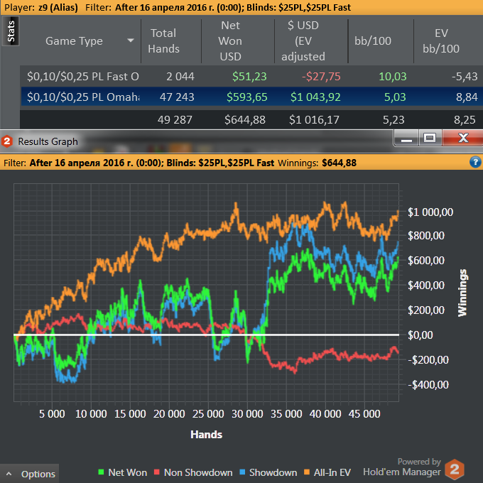
Task: Click the 47 243 total hands cell
Action: click(x=177, y=97)
